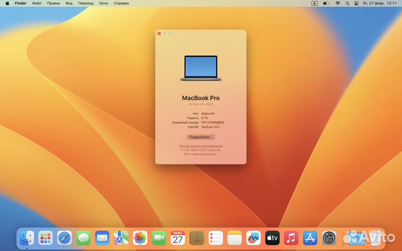Open the Mail app in the Dock
Viewport: 402px width, 251px height.
coord(102,238)
